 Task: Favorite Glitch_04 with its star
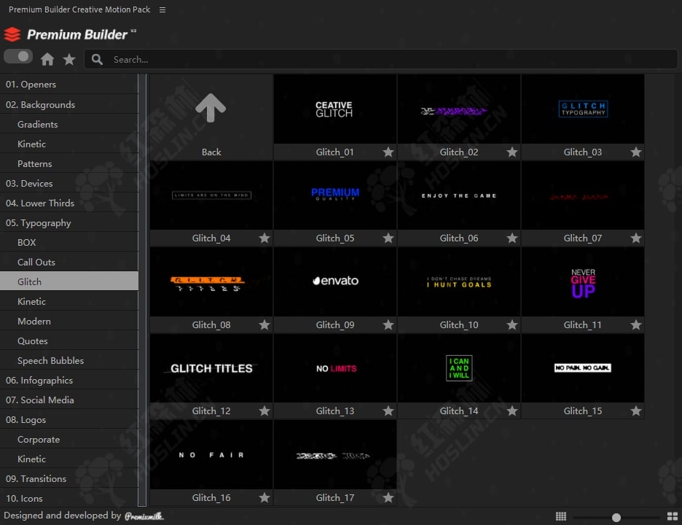[x=264, y=238]
